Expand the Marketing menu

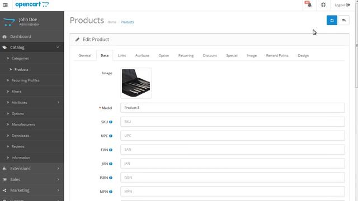[x=32, y=190]
